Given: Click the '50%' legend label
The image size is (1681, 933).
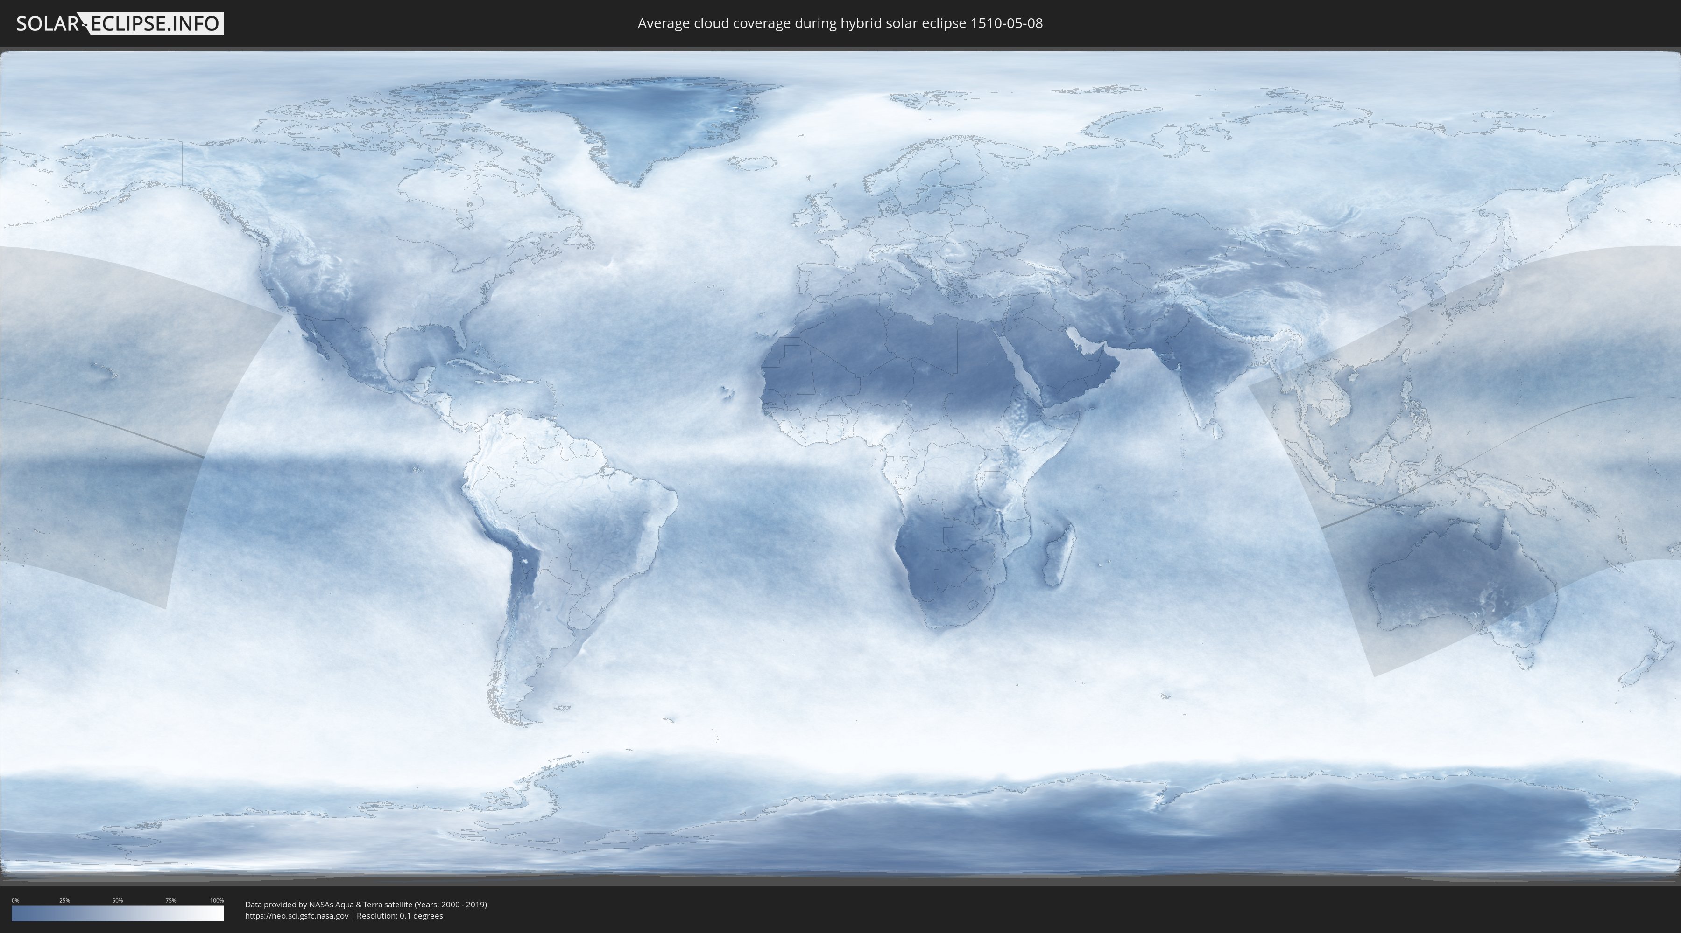Looking at the screenshot, I should tap(118, 900).
